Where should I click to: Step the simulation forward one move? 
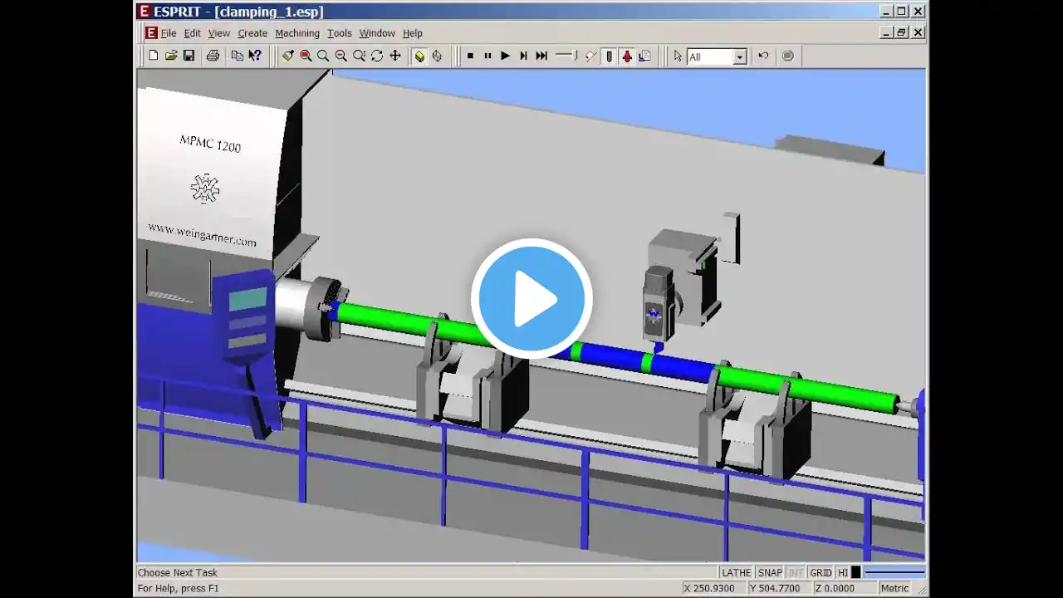pos(523,56)
